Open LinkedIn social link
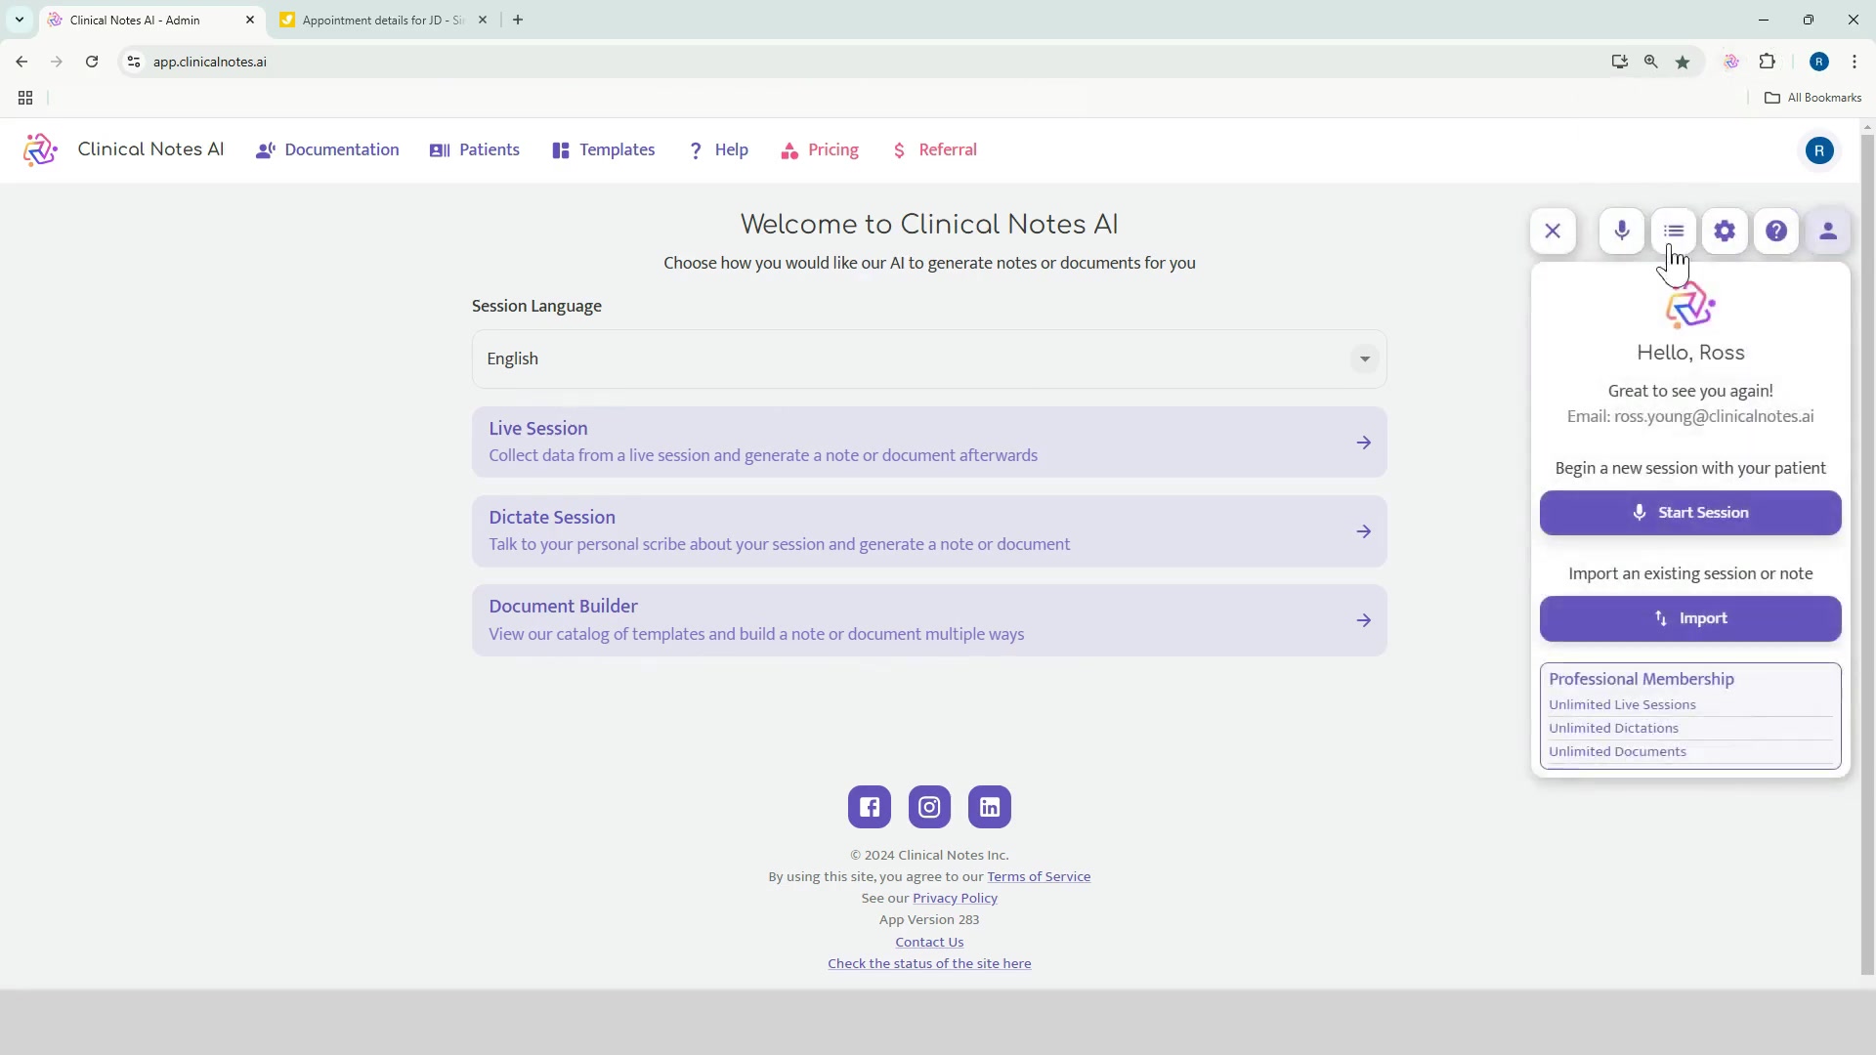This screenshot has height=1055, width=1876. pos(990,807)
